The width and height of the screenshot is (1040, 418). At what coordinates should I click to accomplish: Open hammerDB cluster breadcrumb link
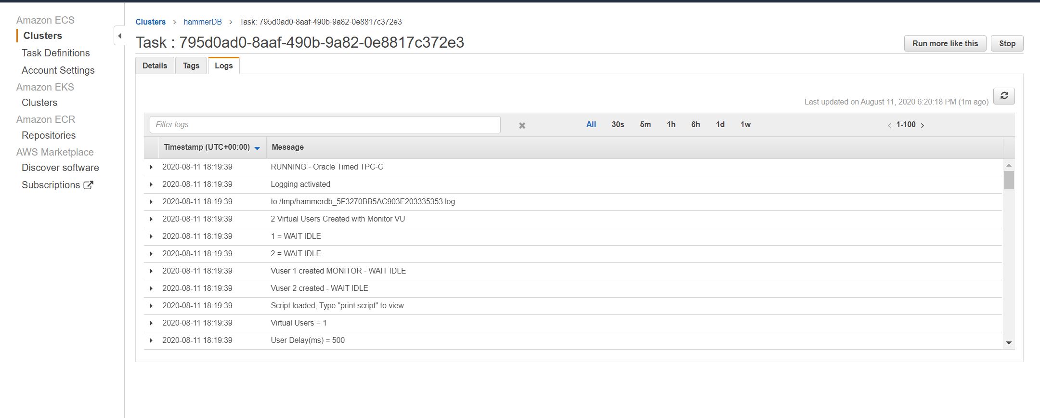[x=203, y=22]
